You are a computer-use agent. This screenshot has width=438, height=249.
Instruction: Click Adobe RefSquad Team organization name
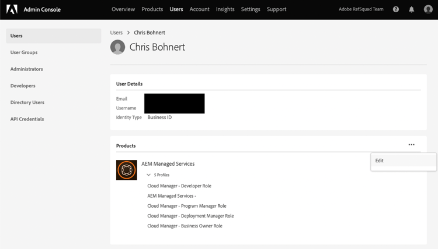point(361,9)
